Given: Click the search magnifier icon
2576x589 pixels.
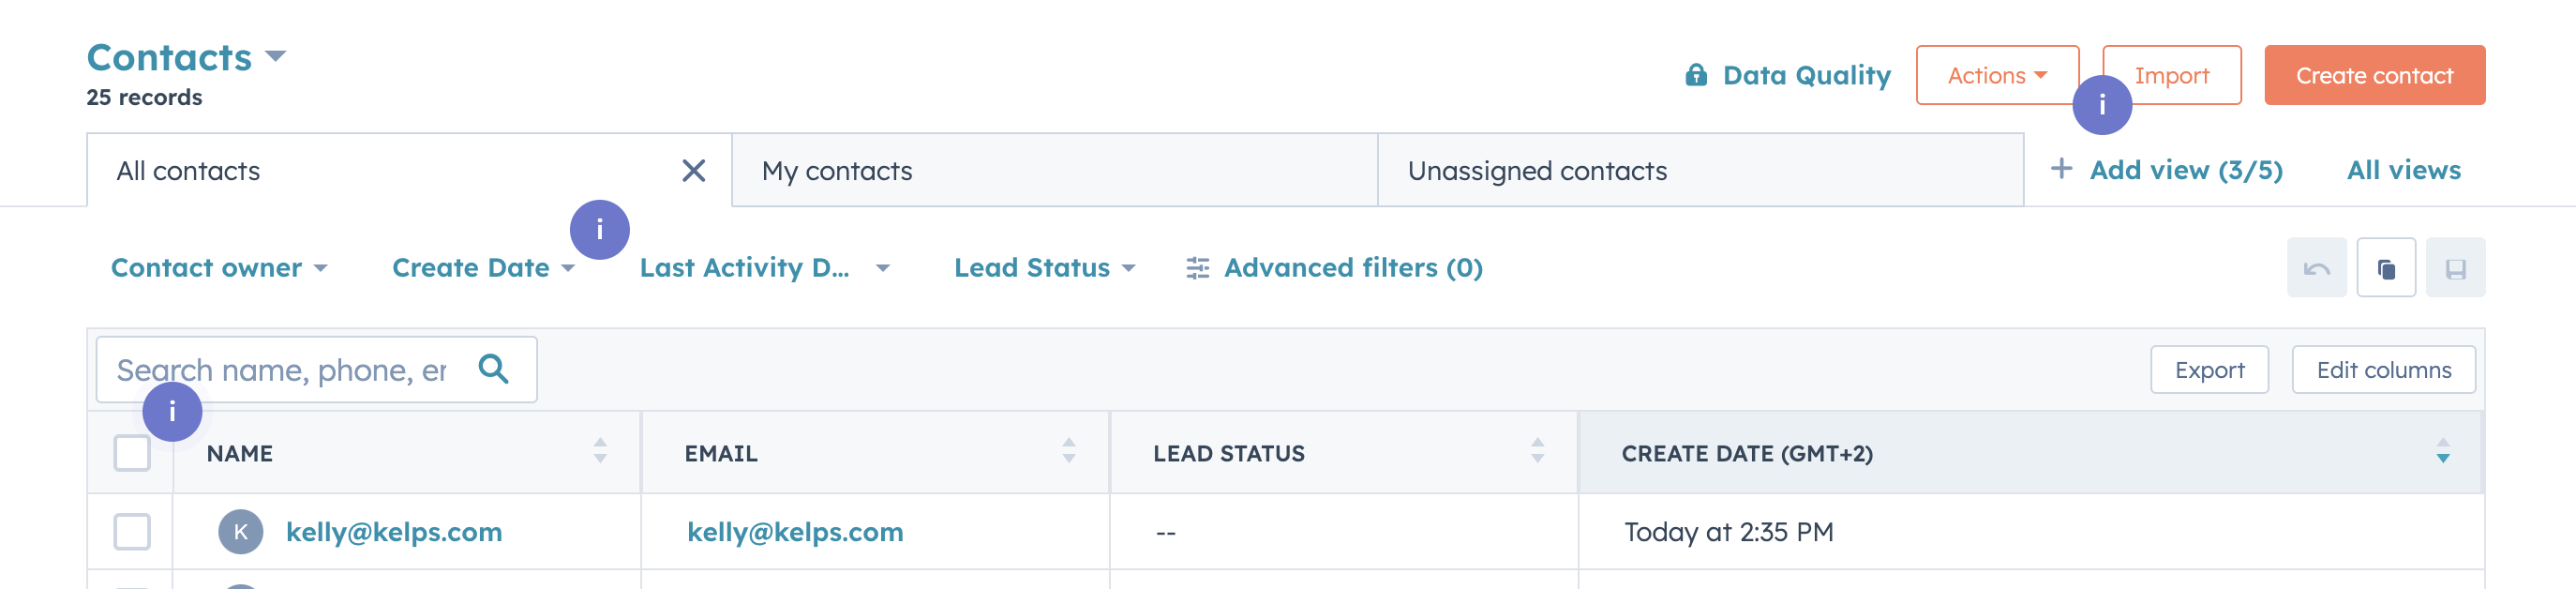Looking at the screenshot, I should [493, 369].
